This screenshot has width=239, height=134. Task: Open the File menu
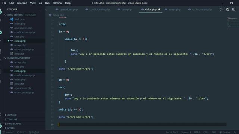pos(4,3)
